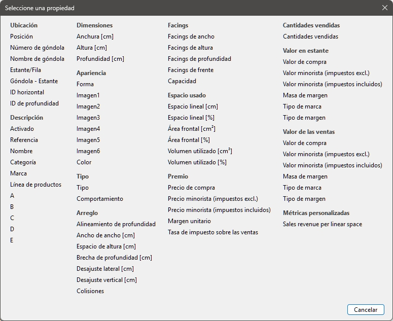393x321 pixels.
Task: Select the Posición property
Action: pos(21,37)
